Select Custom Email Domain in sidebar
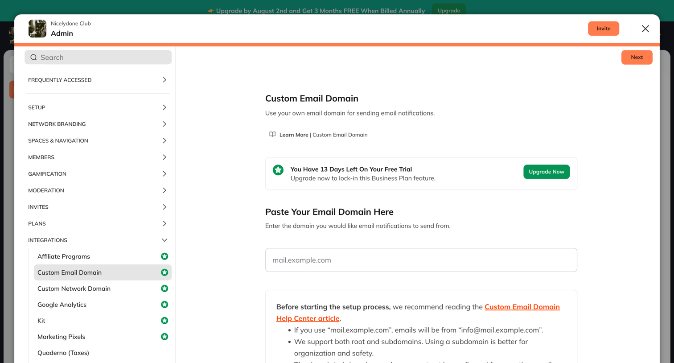The height and width of the screenshot is (363, 674). coord(103,272)
